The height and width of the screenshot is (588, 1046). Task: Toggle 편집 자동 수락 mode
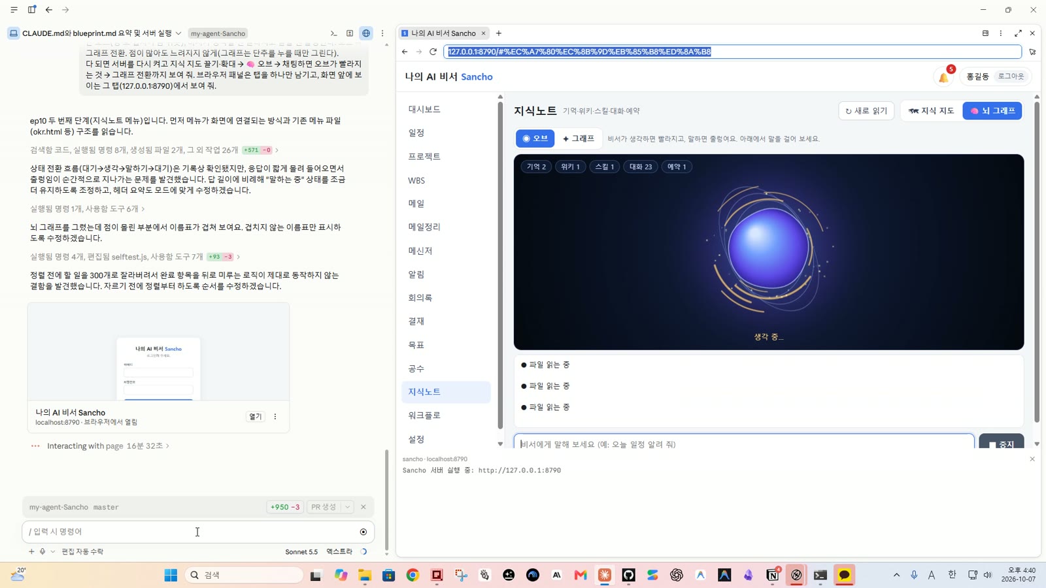click(82, 551)
